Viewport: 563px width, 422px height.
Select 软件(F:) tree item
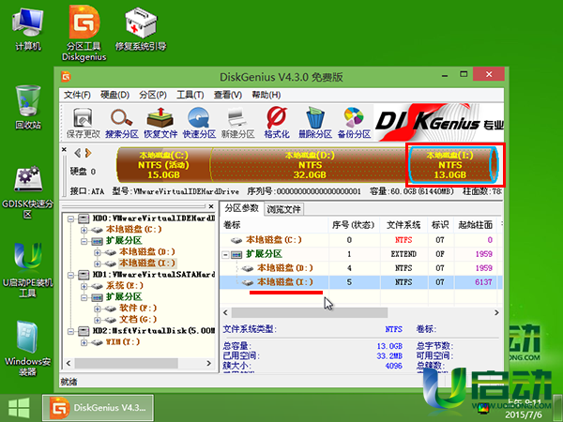pos(138,308)
